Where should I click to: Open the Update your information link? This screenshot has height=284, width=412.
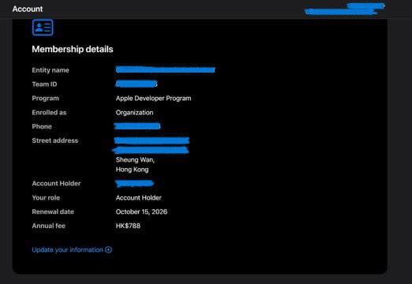72,249
